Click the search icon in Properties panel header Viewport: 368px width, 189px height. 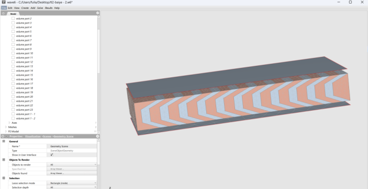[x=98, y=136]
